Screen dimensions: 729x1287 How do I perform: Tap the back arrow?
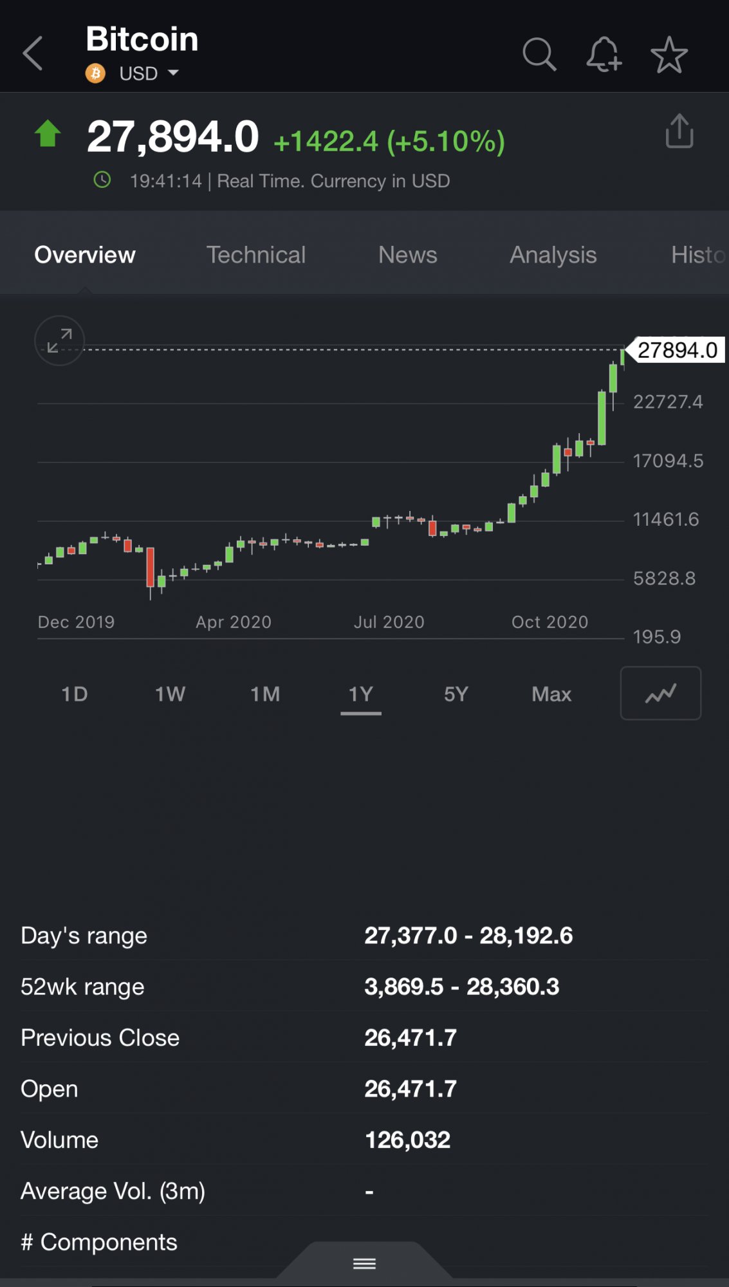pyautogui.click(x=33, y=53)
